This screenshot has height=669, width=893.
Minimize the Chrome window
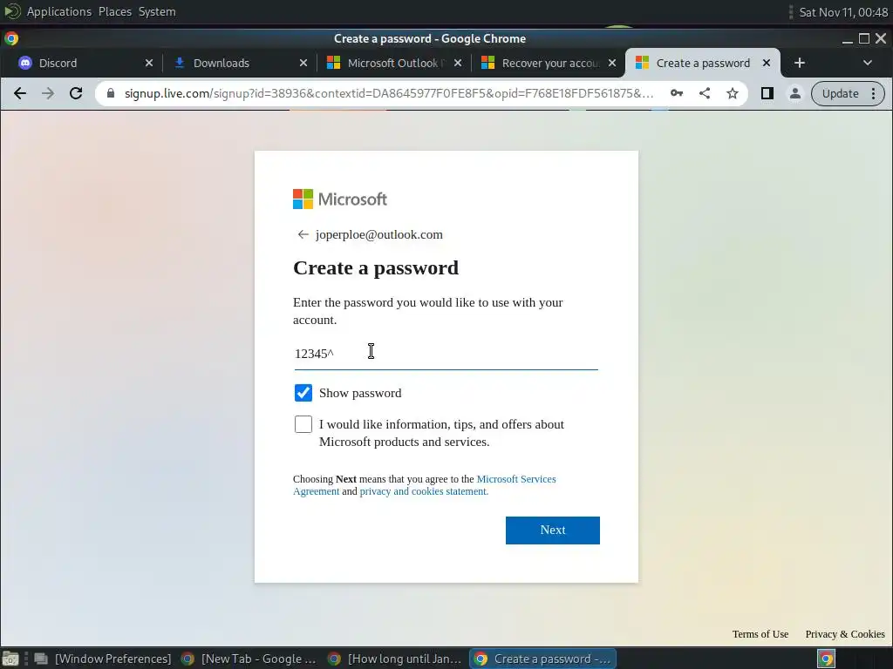[x=848, y=38]
